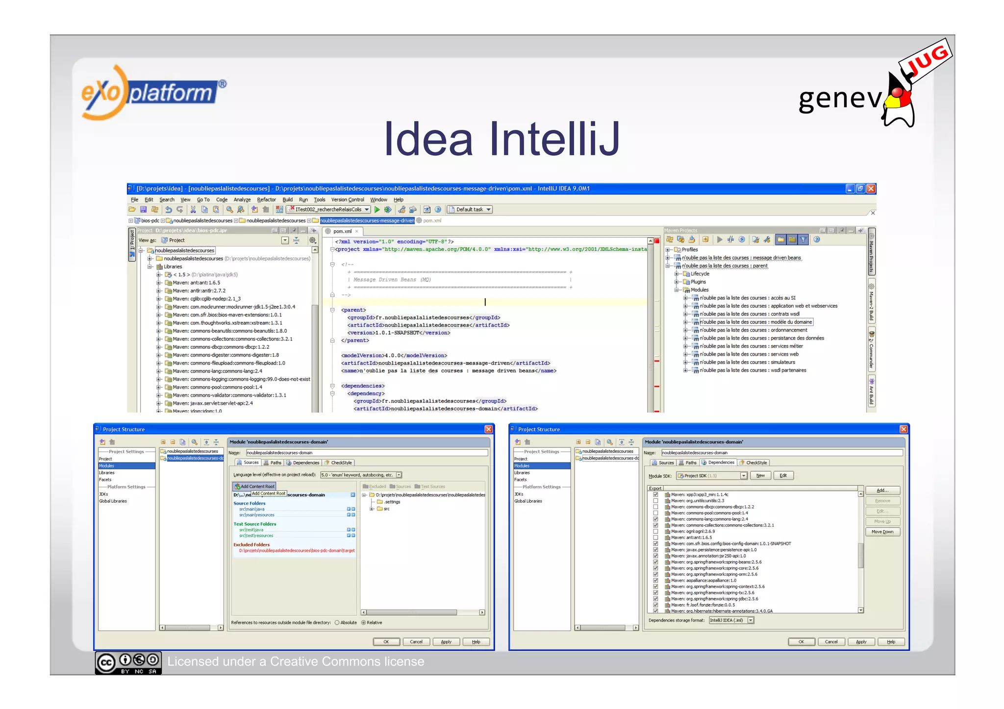Click the green Run arrow icon
The image size is (1004, 709).
tap(377, 210)
